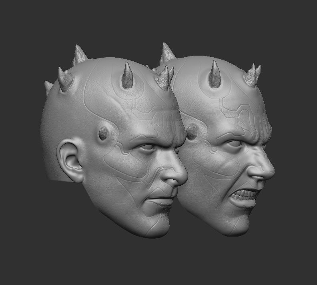Click the ear of the left head model

point(70,161)
